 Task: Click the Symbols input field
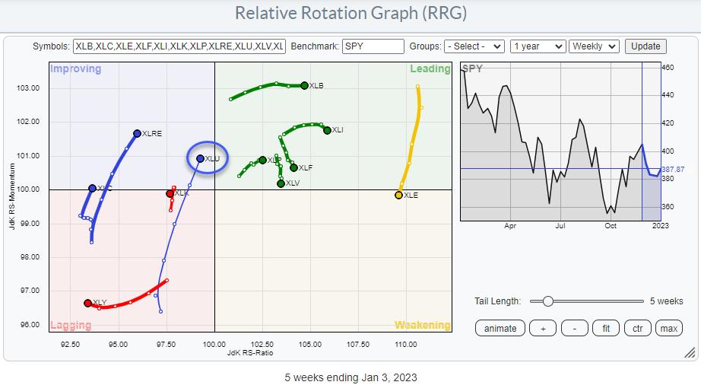179,46
